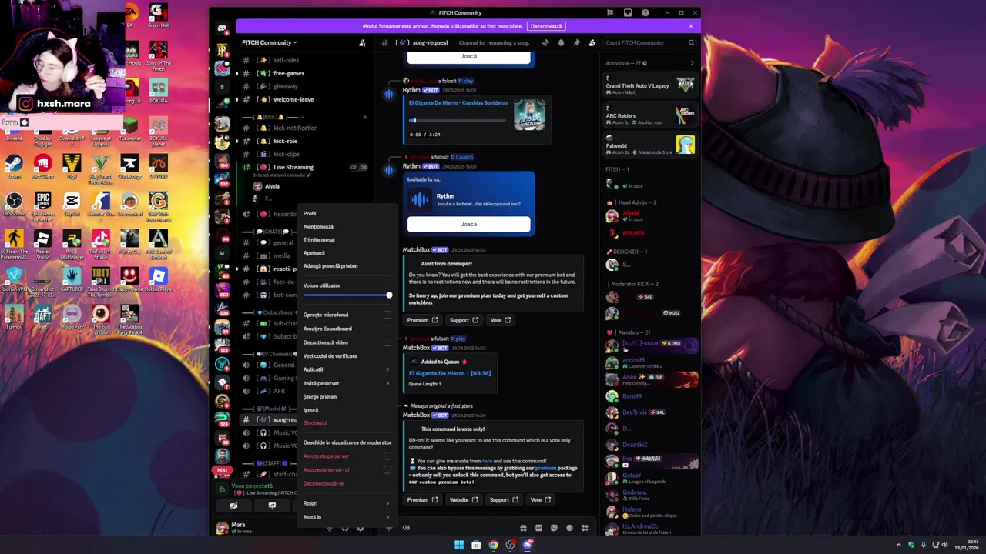Expand FITCH Community server dropdown
Viewport: 986px width, 554px height.
(x=270, y=43)
